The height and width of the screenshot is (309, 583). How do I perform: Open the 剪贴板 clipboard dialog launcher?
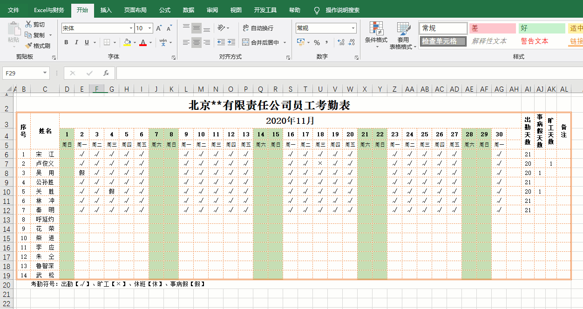54,58
